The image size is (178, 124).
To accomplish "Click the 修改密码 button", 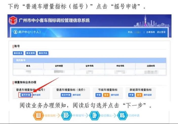I will [x=31, y=53].
